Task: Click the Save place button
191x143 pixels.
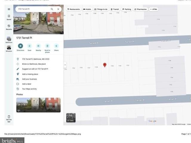Action: pyautogui.click(x=30, y=47)
